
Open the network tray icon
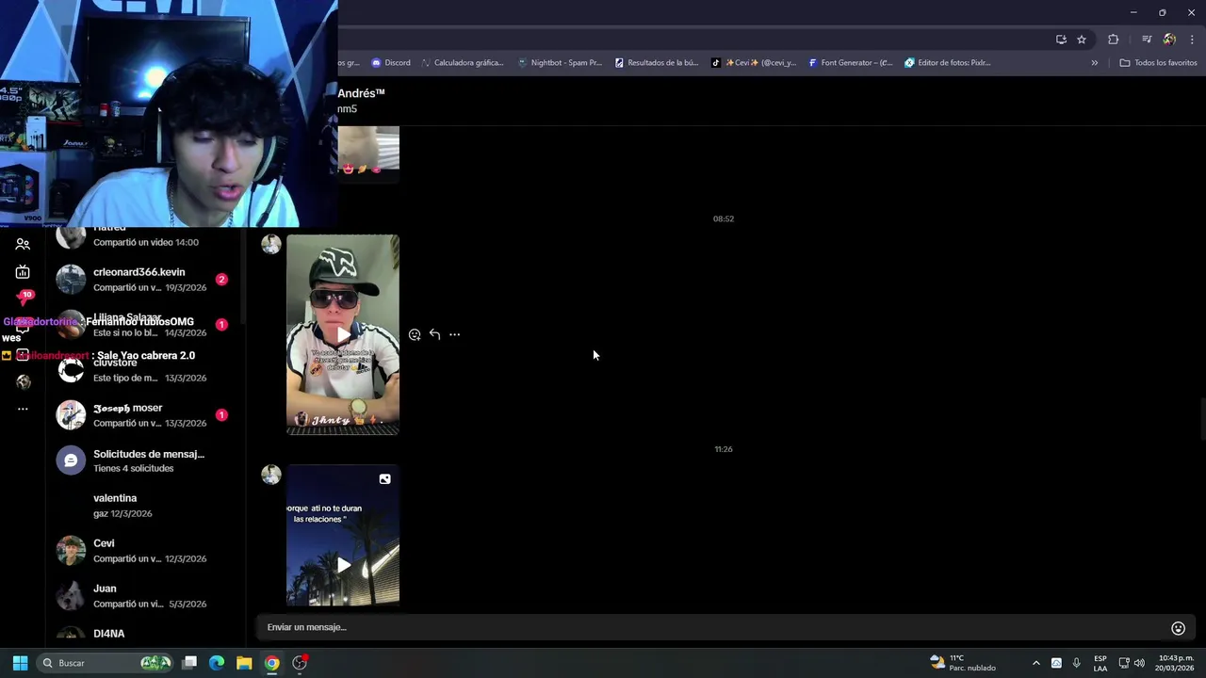pyautogui.click(x=1123, y=663)
